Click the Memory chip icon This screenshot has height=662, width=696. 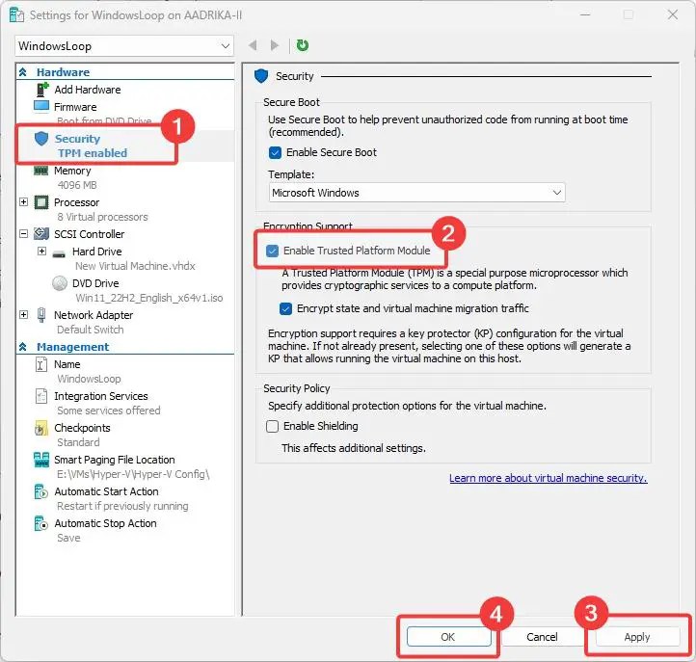click(41, 171)
